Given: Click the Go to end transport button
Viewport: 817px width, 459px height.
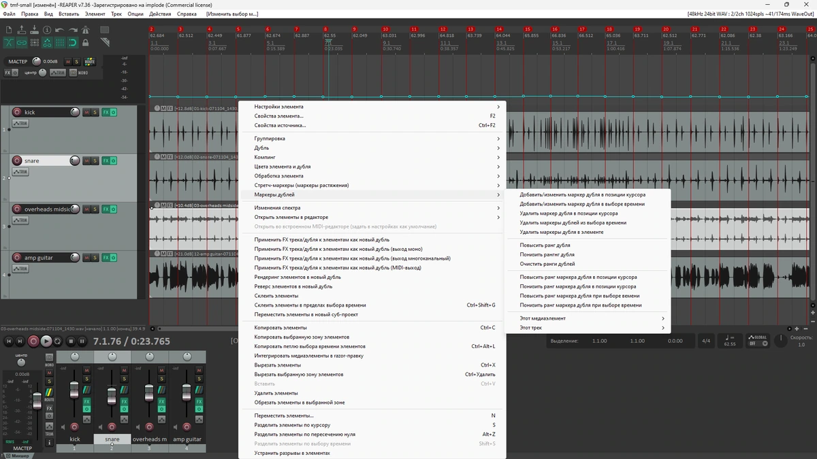Looking at the screenshot, I should pos(20,341).
